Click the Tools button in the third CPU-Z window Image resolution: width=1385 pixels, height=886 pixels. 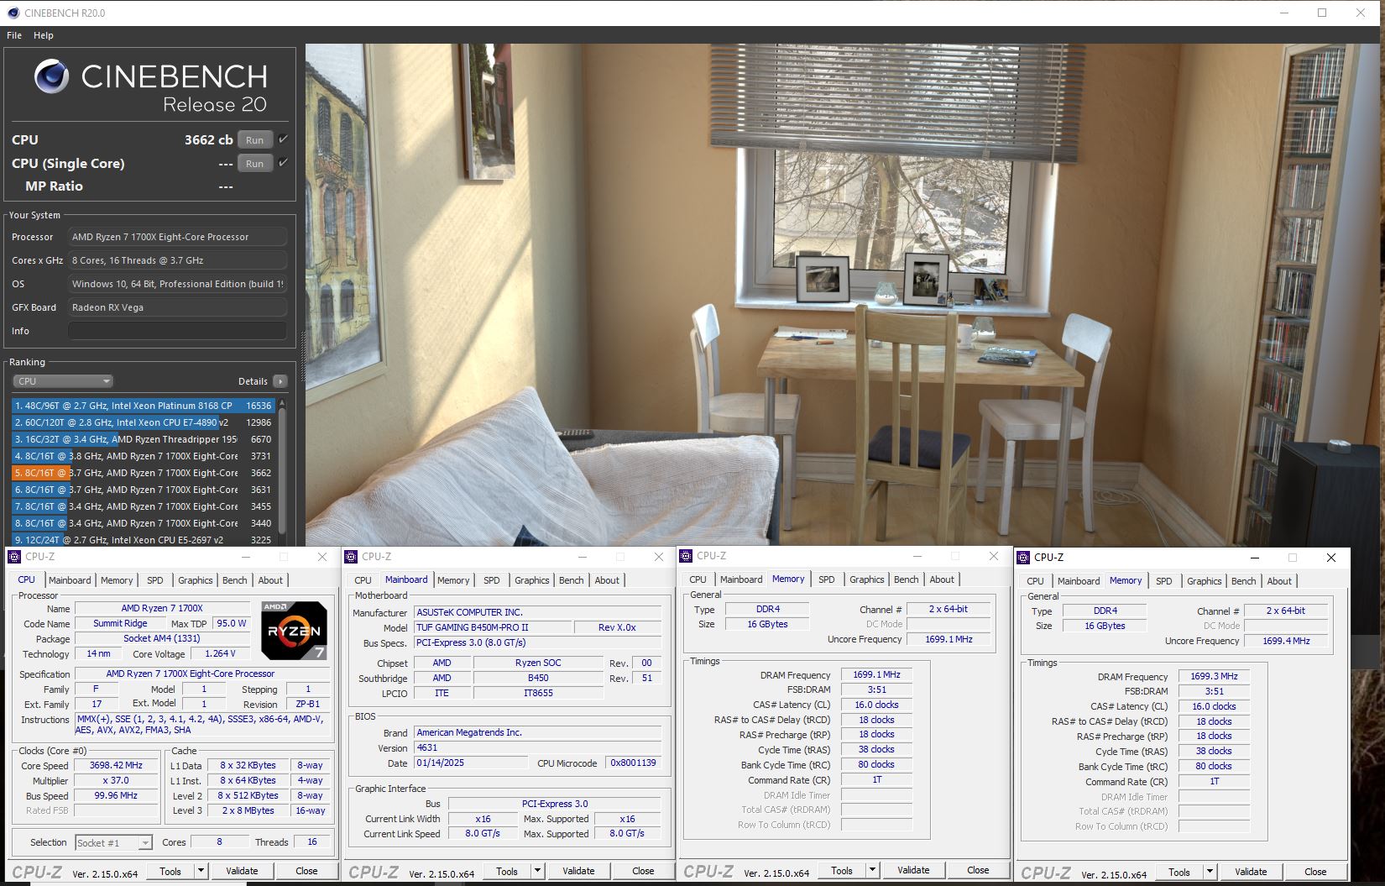842,870
